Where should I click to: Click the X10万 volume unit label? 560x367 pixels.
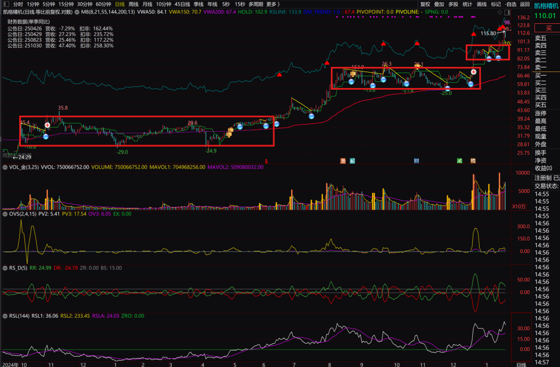[x=519, y=206]
